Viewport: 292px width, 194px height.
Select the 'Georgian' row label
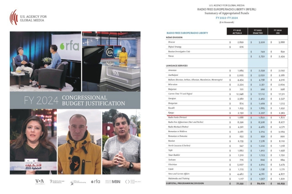pyautogui.click(x=172, y=98)
